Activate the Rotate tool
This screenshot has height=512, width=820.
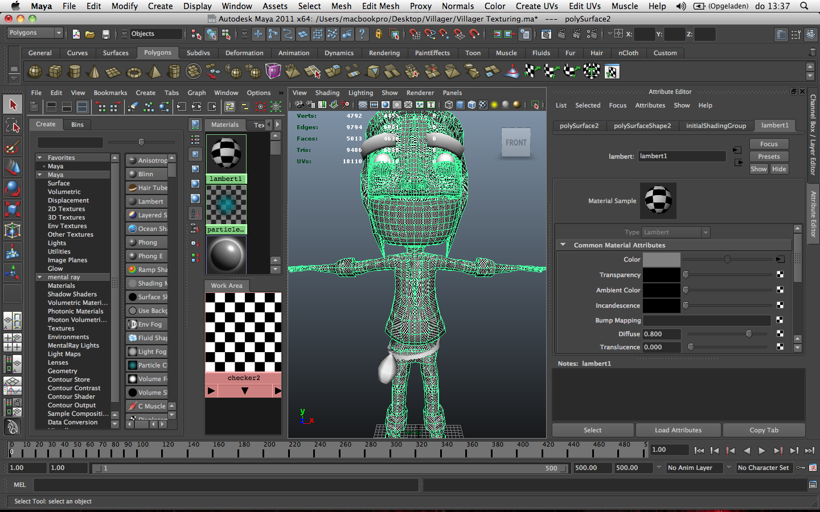[x=13, y=188]
